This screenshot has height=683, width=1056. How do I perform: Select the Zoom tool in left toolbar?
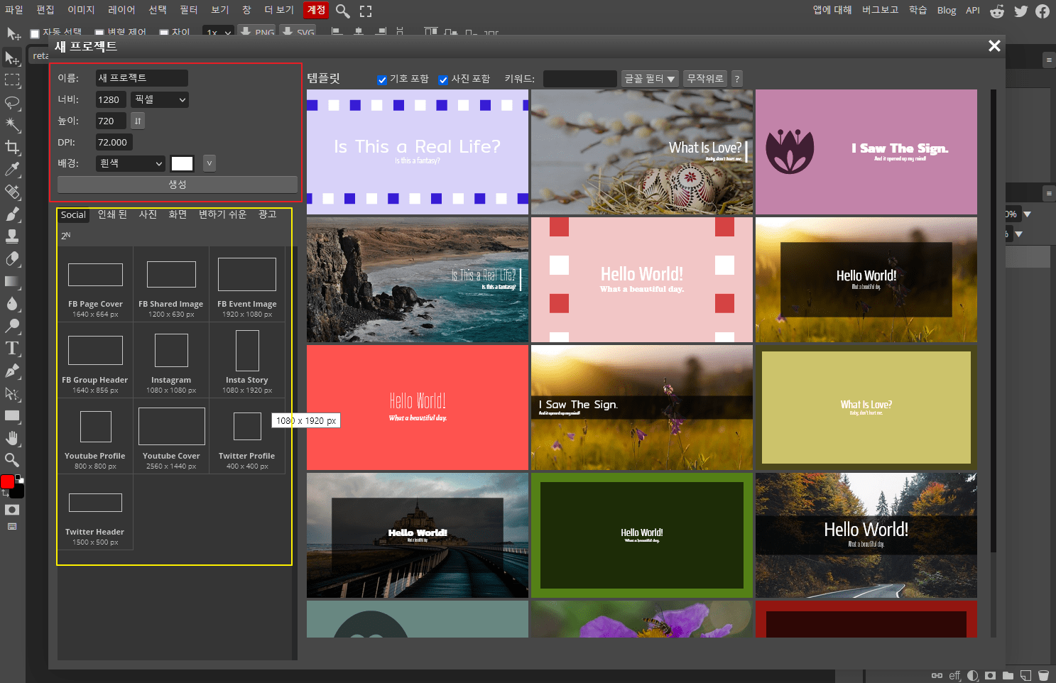click(12, 459)
